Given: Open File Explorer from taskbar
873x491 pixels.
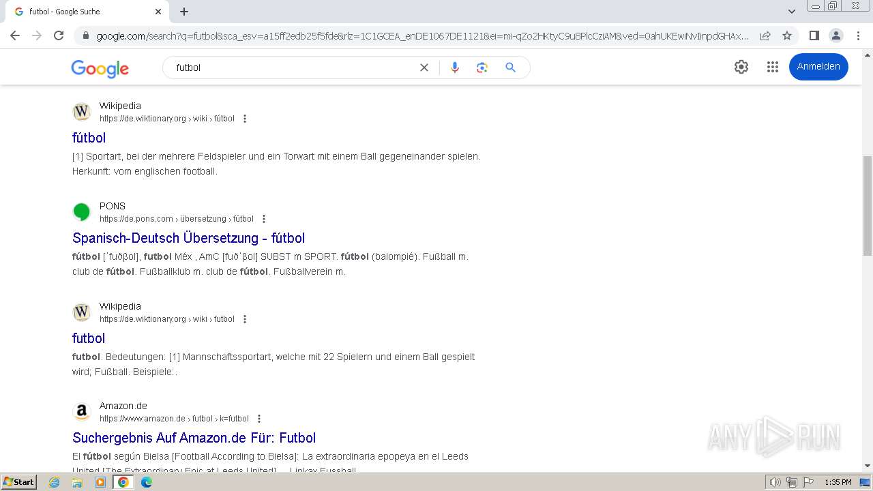Looking at the screenshot, I should tap(77, 482).
